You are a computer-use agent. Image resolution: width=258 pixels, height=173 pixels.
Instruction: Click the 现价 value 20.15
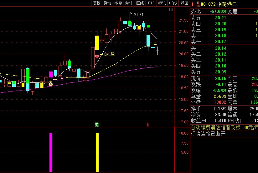221,78
